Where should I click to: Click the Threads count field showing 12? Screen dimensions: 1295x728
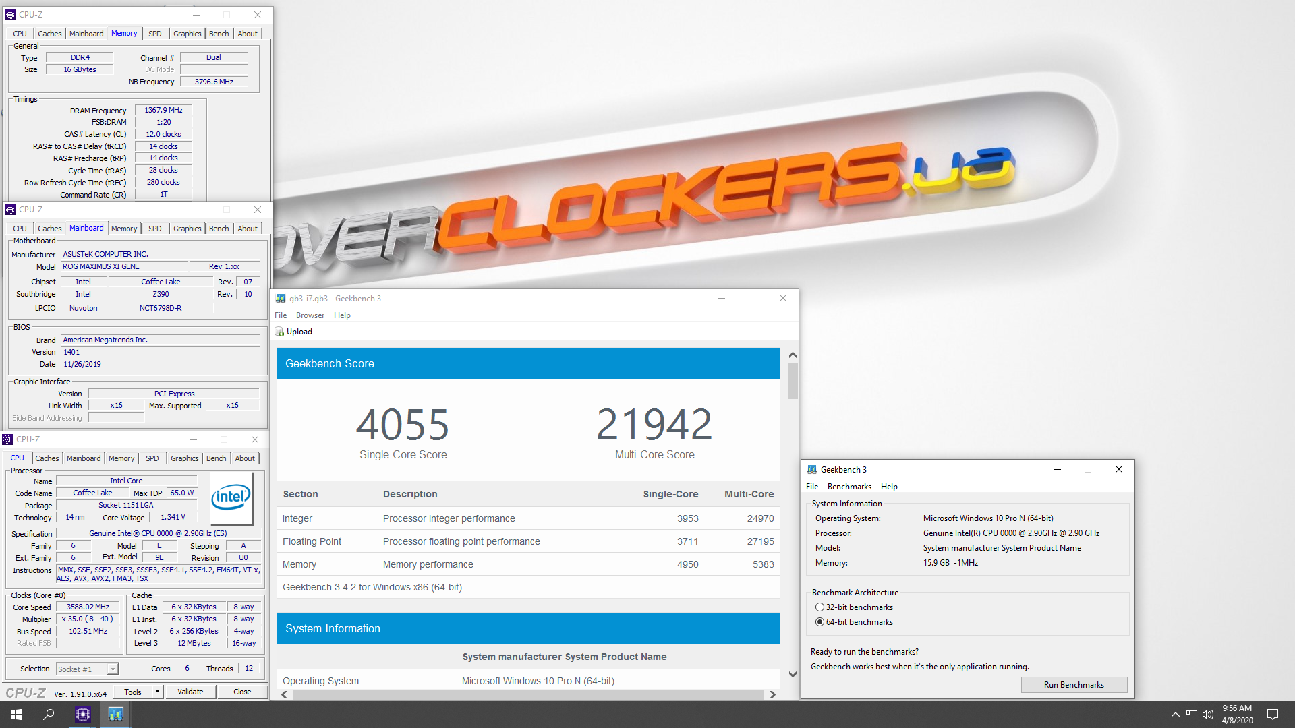(x=249, y=669)
